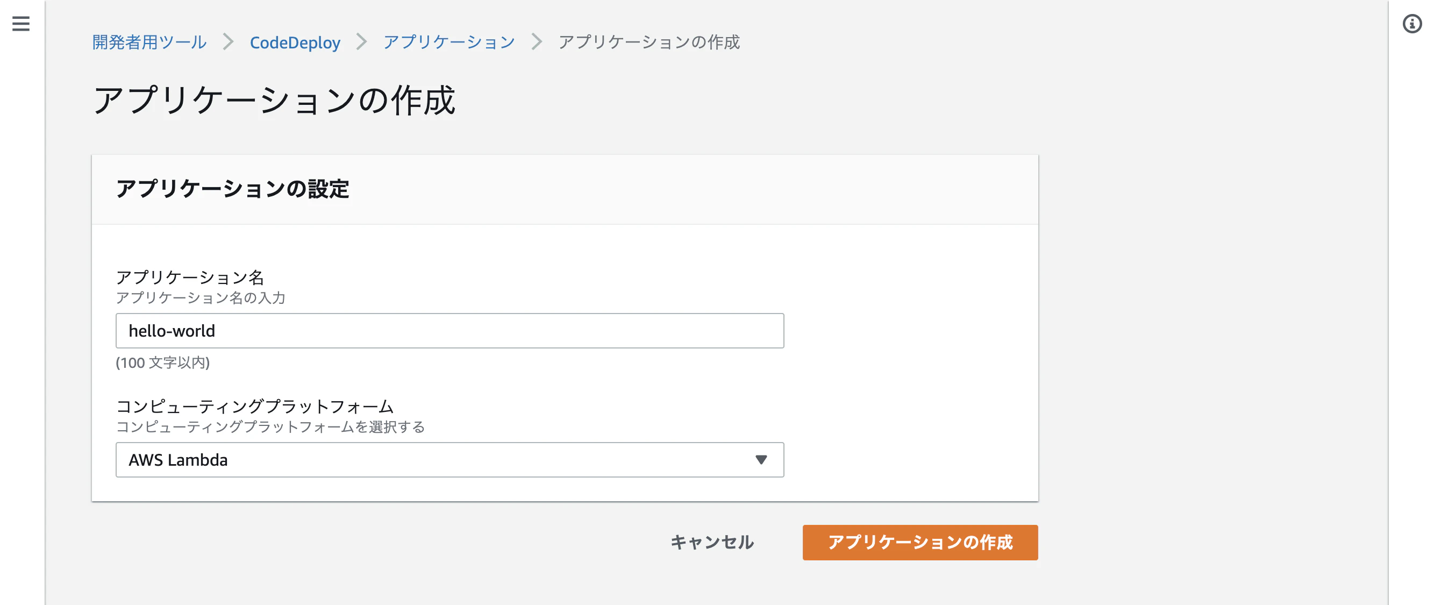Click the コンピューティングプラットフォームを選択する description text
This screenshot has height=605, width=1434.
[x=270, y=428]
